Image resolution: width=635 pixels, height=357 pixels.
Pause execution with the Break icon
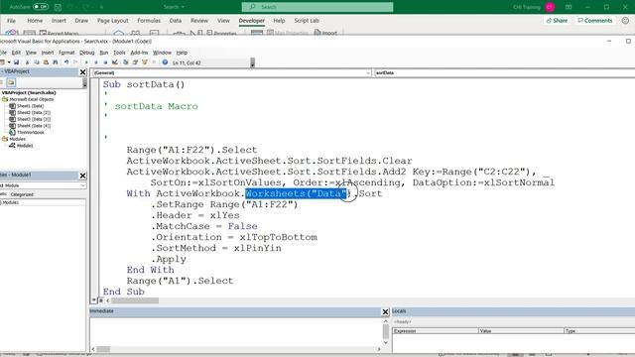coord(96,62)
